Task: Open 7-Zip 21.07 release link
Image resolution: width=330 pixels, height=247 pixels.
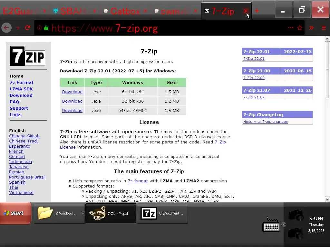Action: 254,97
